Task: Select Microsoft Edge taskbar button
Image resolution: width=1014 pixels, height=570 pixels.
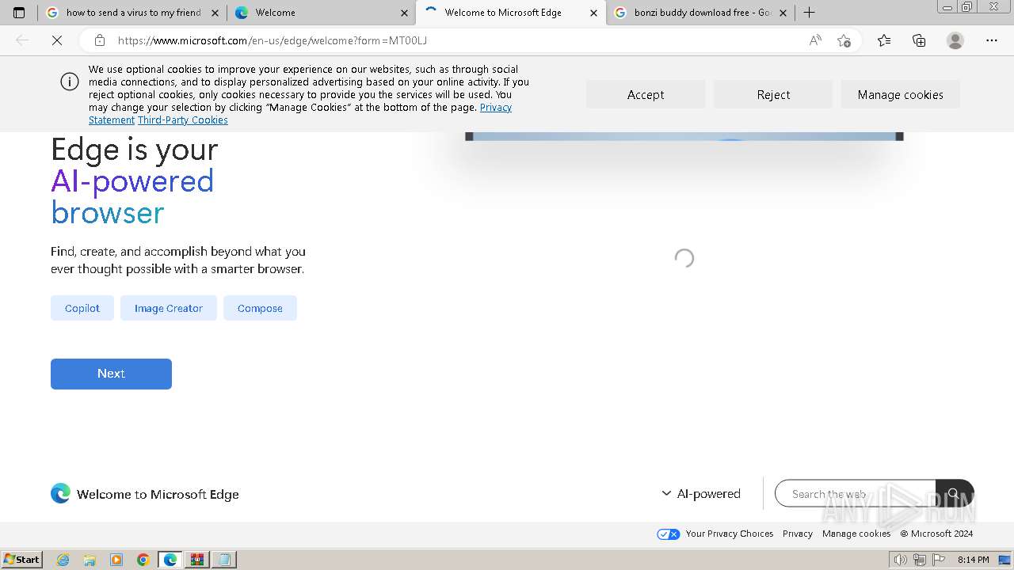Action: (170, 560)
